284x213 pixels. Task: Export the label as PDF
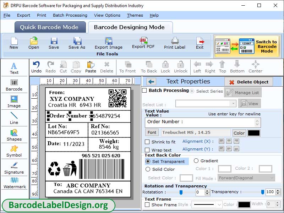(x=143, y=44)
